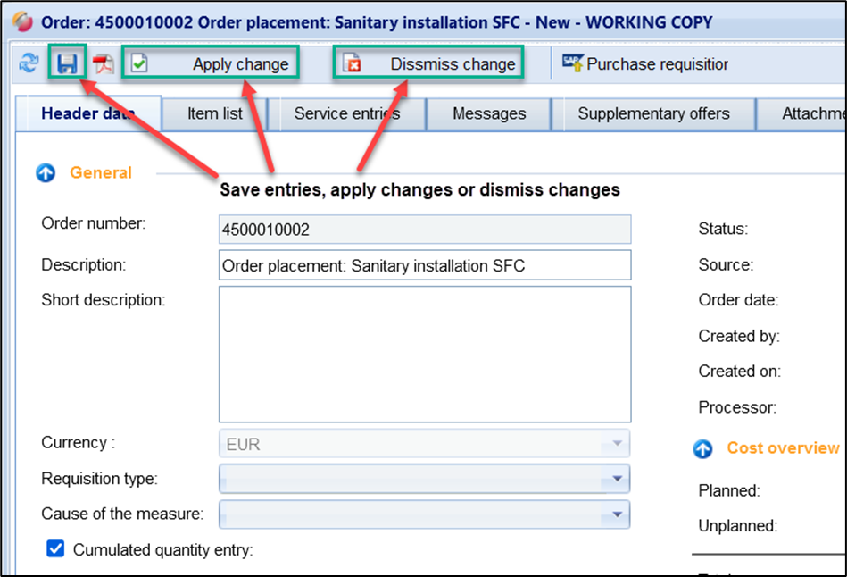
Task: Toggle Cumulated quantity entry checkbox
Action: pyautogui.click(x=55, y=549)
